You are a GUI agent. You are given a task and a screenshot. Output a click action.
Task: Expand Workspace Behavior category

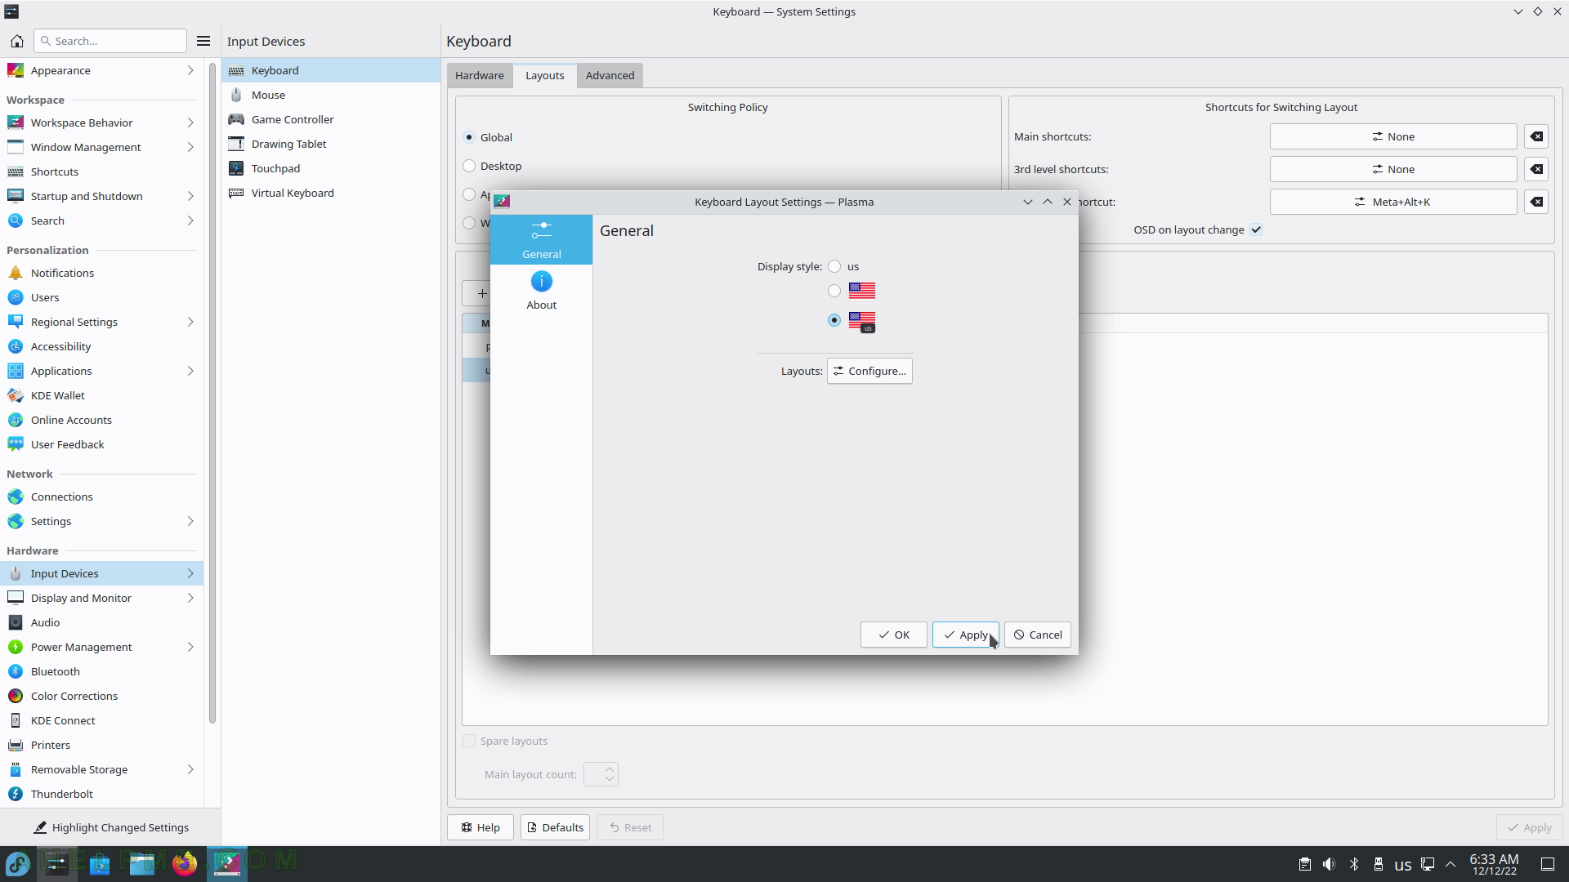click(190, 122)
